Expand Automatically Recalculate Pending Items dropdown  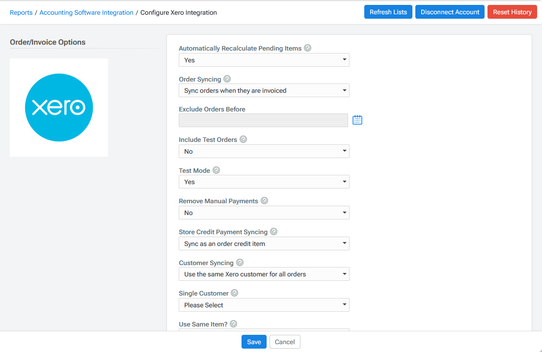[264, 60]
